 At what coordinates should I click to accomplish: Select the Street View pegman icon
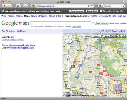click(69, 52)
